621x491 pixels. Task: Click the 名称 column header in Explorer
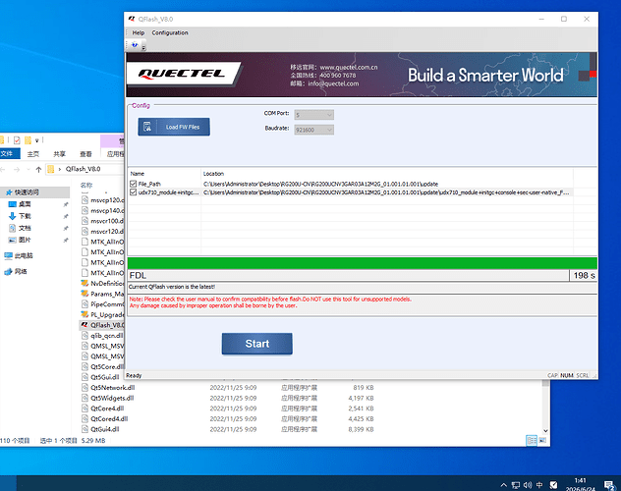coord(86,185)
